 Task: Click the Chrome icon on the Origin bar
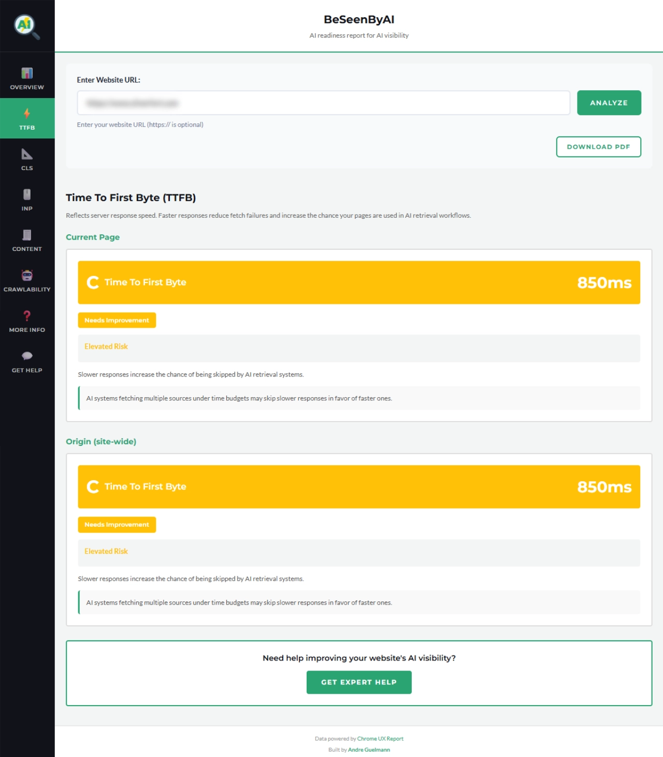[x=93, y=487]
